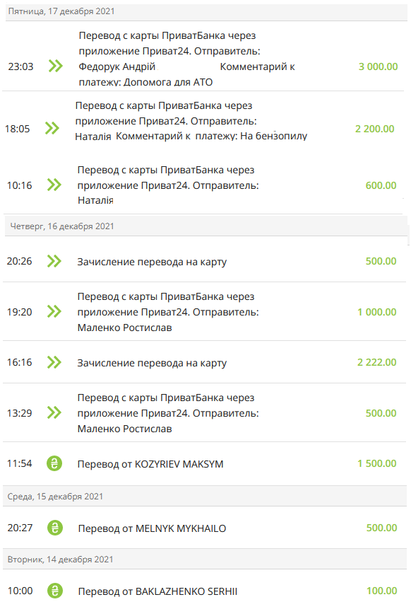Click the hryvnia icon for MELNYK MYKHAILO
Image resolution: width=411 pixels, height=614 pixels.
55,528
